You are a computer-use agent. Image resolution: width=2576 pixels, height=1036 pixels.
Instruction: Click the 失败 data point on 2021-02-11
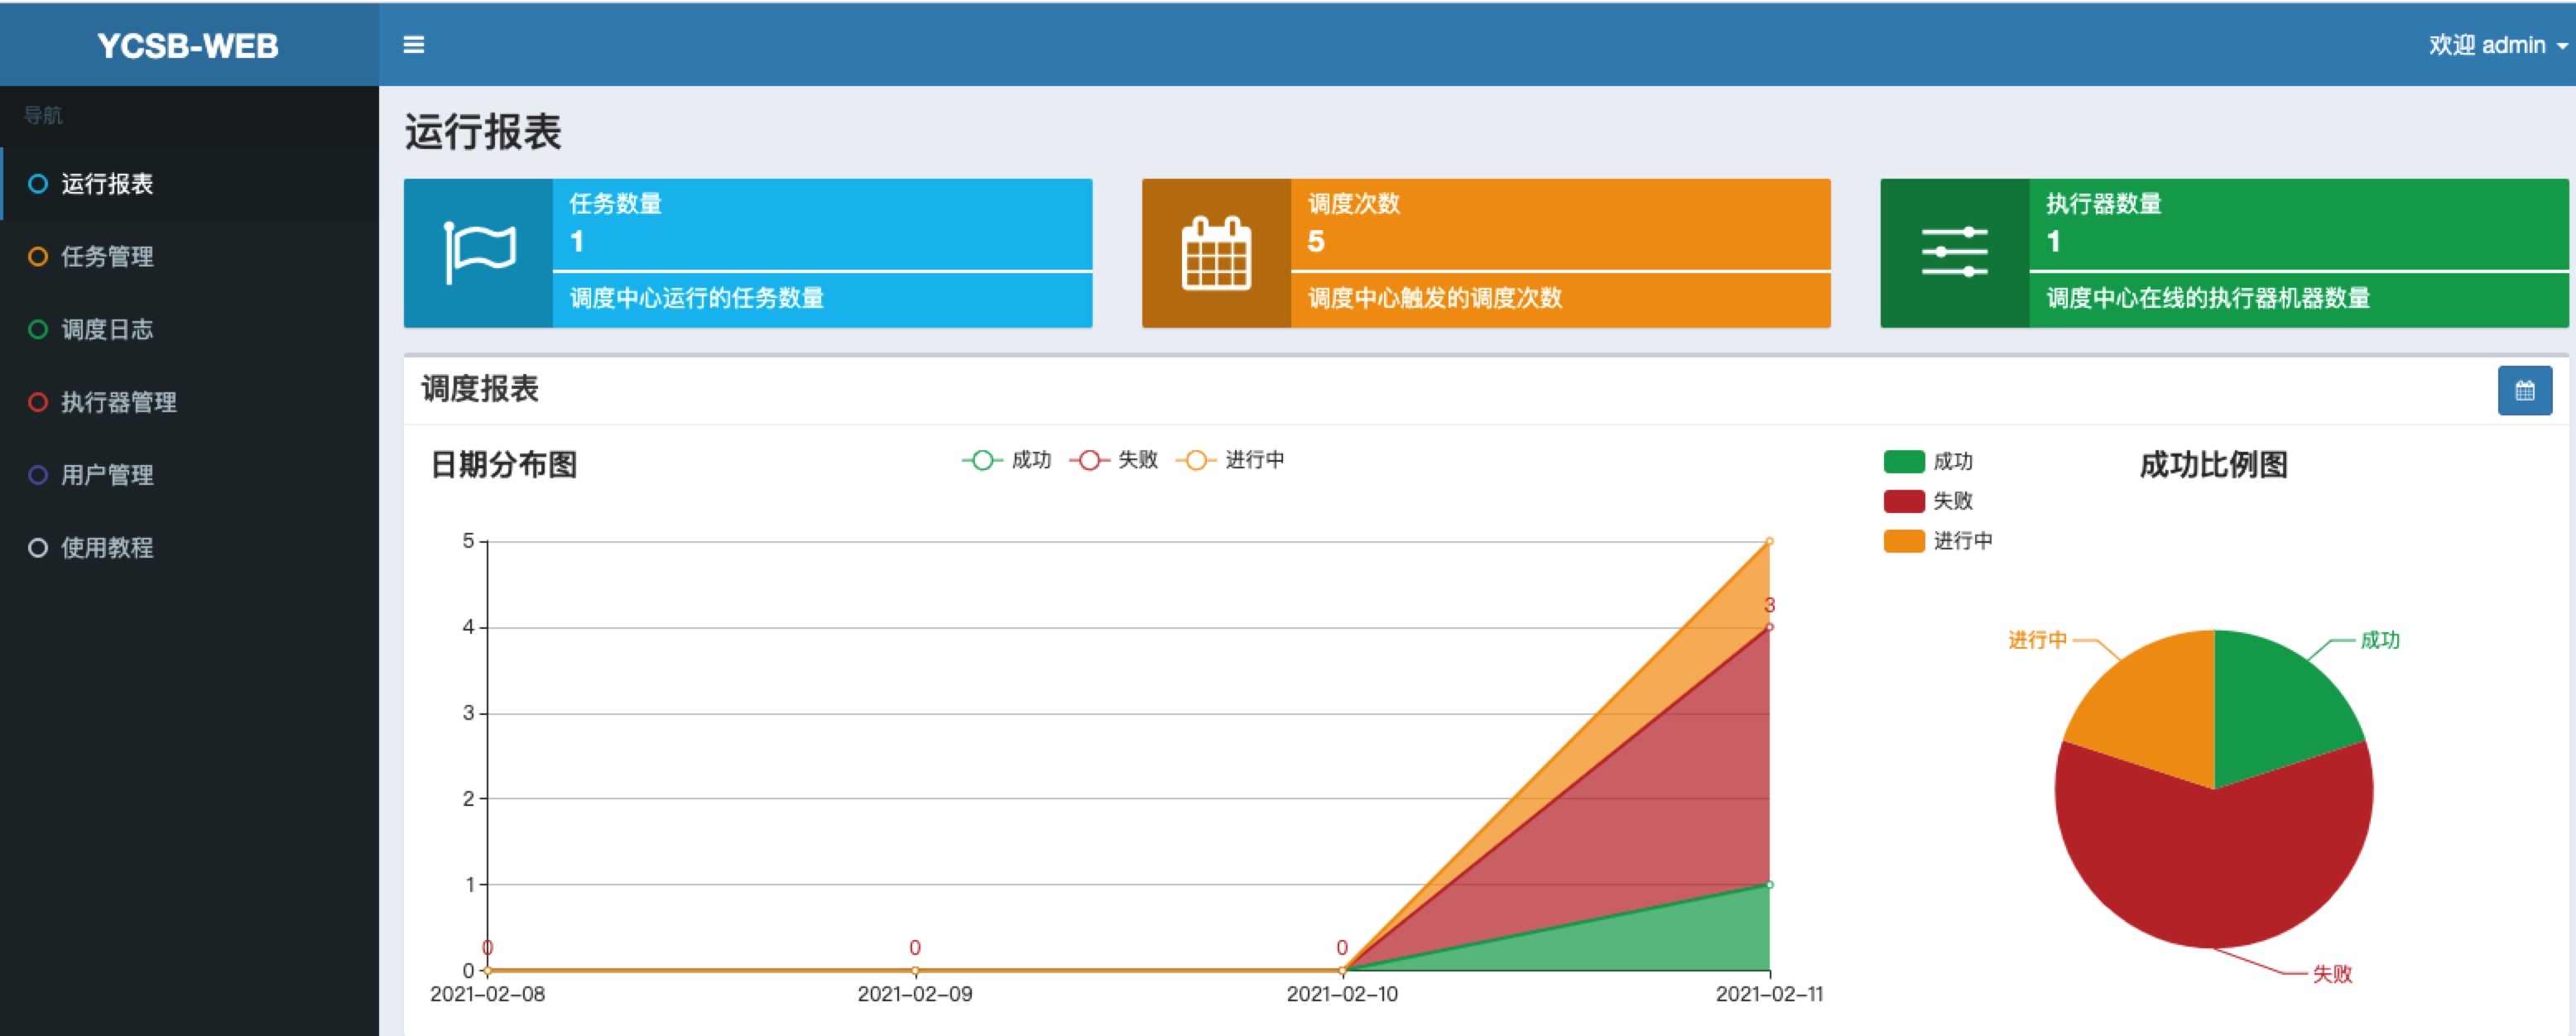pos(1769,627)
